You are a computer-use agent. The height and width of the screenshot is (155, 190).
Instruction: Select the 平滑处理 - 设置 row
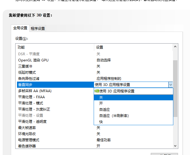[x=55, y=116]
